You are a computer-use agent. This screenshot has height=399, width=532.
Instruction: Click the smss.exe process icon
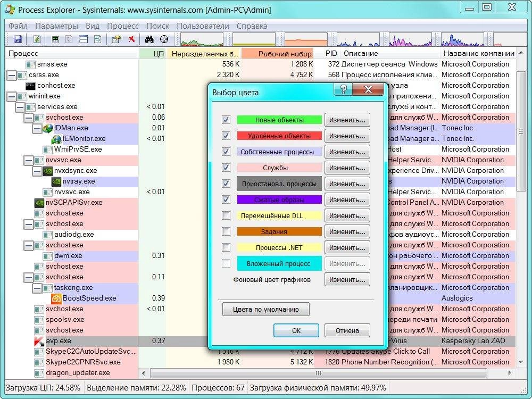tap(31, 64)
